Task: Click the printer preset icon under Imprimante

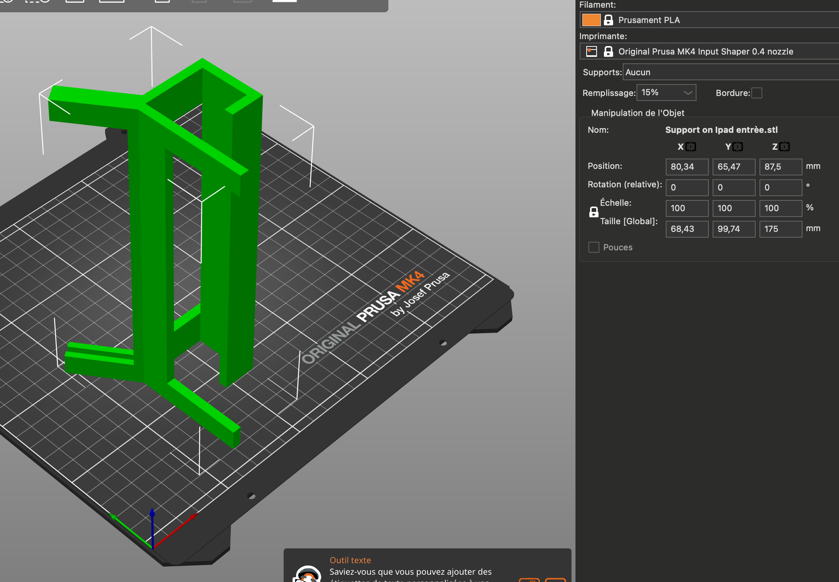Action: [x=592, y=51]
